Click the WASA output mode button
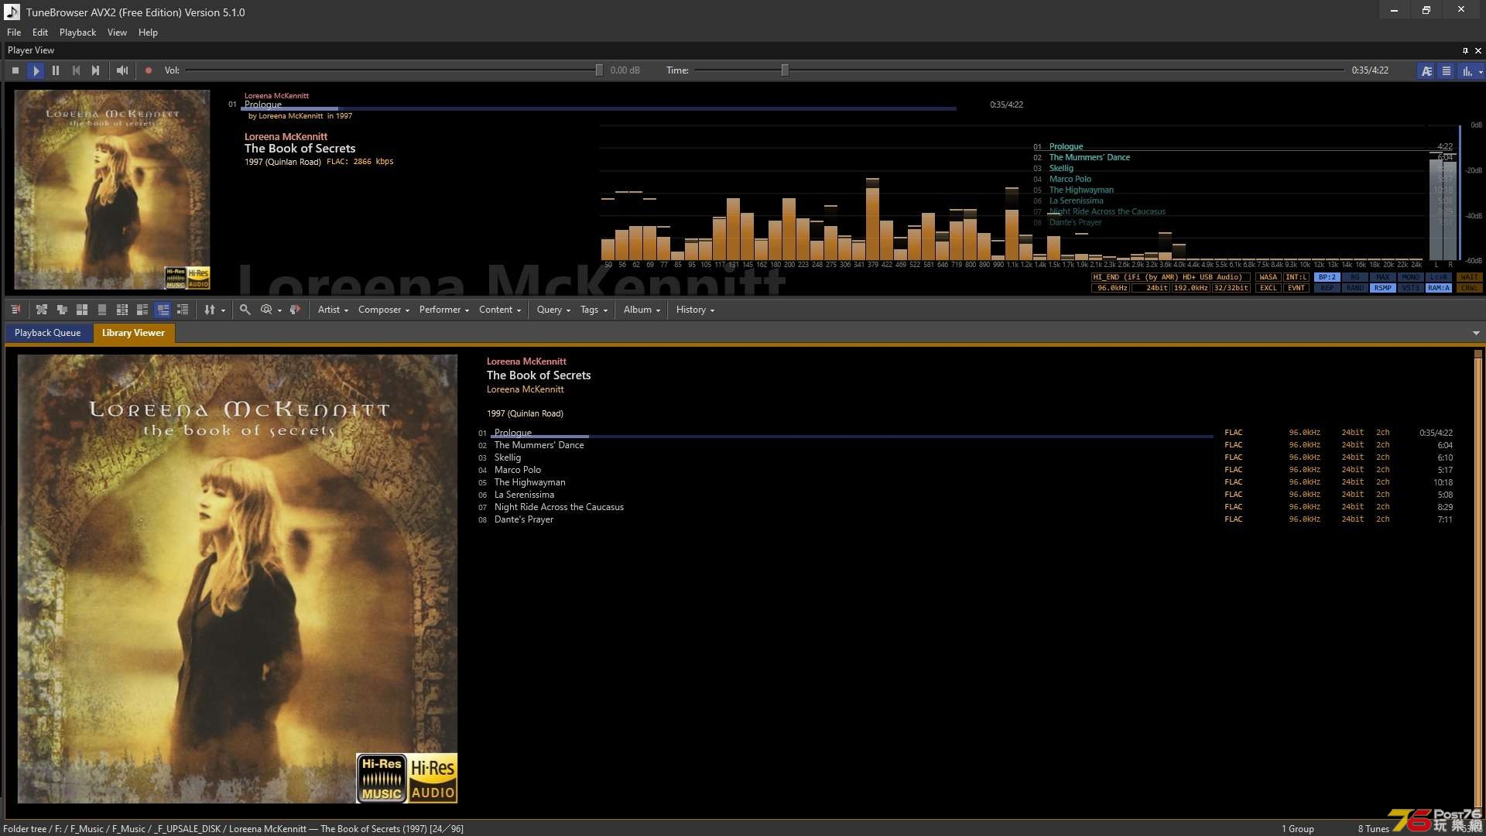Screen dimensions: 1486x836 point(1268,277)
